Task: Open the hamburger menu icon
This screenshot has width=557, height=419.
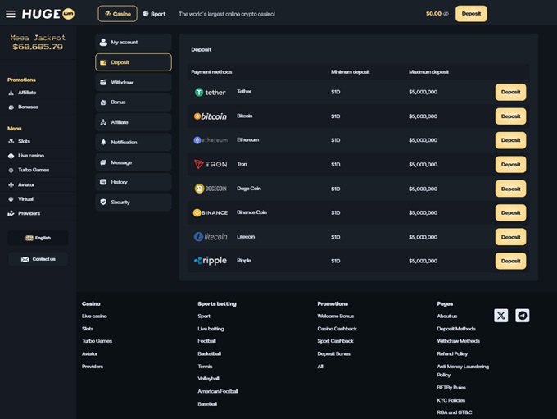Action: point(11,14)
